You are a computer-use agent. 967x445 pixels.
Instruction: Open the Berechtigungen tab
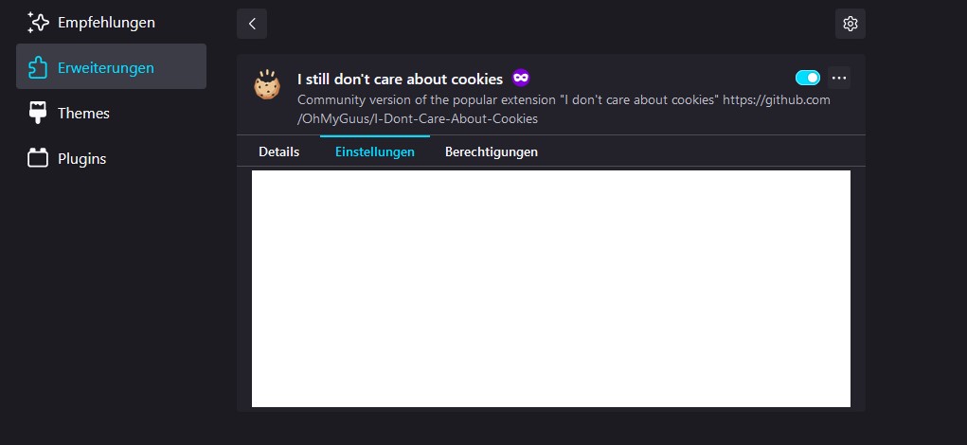point(492,151)
